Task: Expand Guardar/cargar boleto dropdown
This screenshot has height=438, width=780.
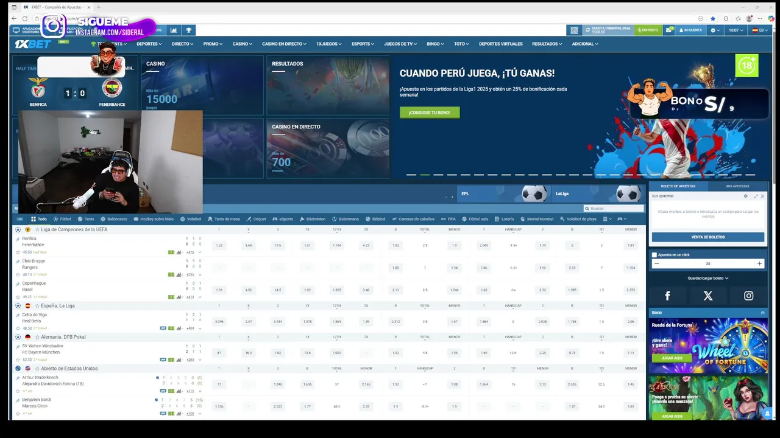Action: (708, 278)
